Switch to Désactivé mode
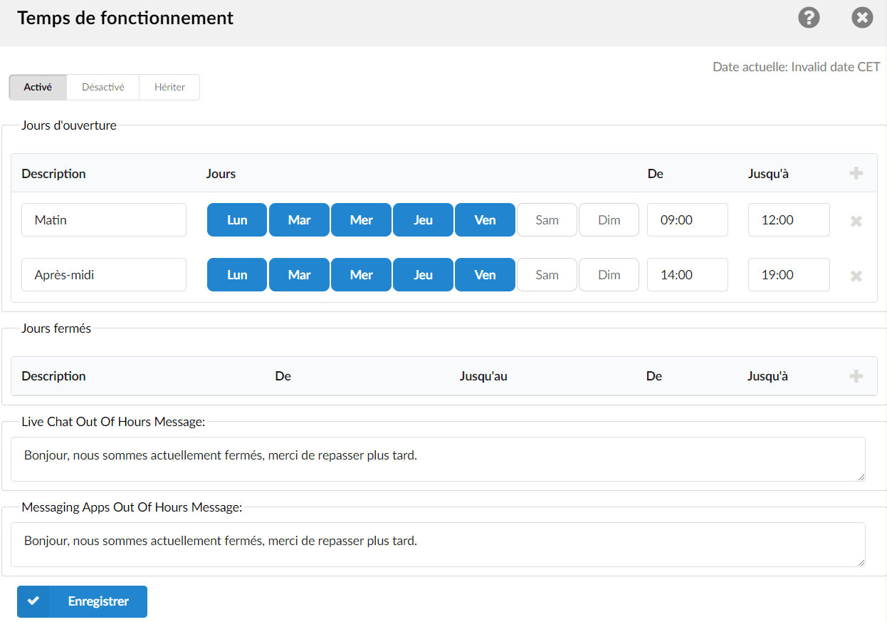The width and height of the screenshot is (887, 622). click(x=103, y=87)
